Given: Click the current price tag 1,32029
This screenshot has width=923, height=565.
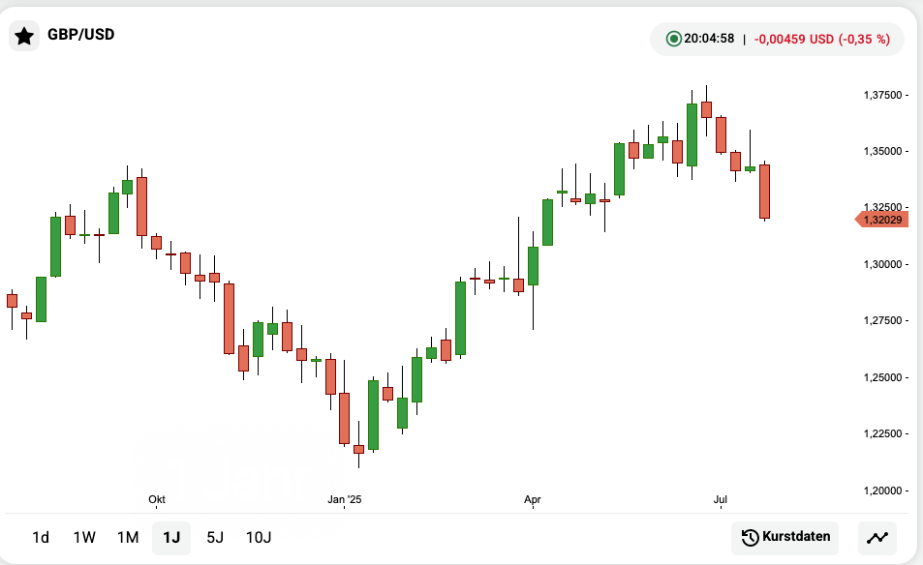Looking at the screenshot, I should point(881,220).
